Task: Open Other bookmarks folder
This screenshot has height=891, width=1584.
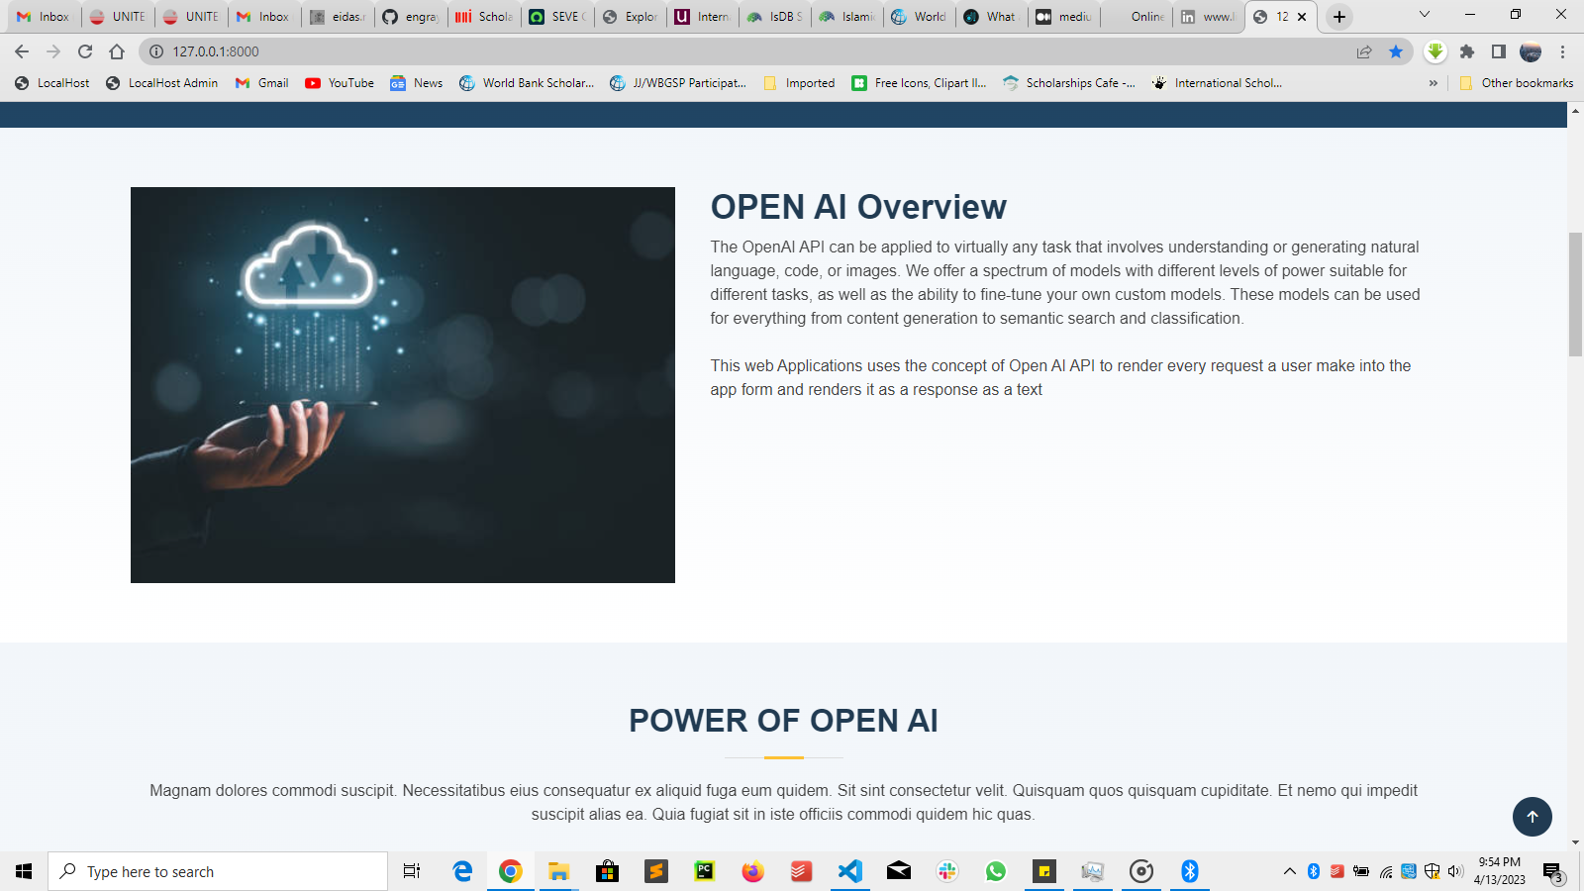Action: coord(1517,83)
